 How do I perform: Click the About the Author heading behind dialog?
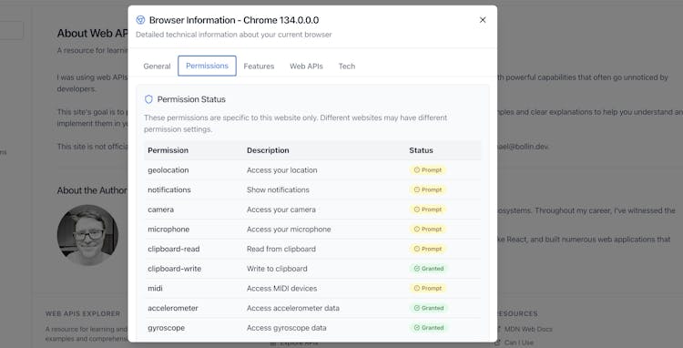pos(92,190)
